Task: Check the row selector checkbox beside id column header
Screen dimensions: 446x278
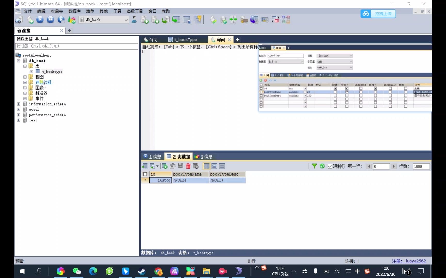Action: [x=145, y=174]
